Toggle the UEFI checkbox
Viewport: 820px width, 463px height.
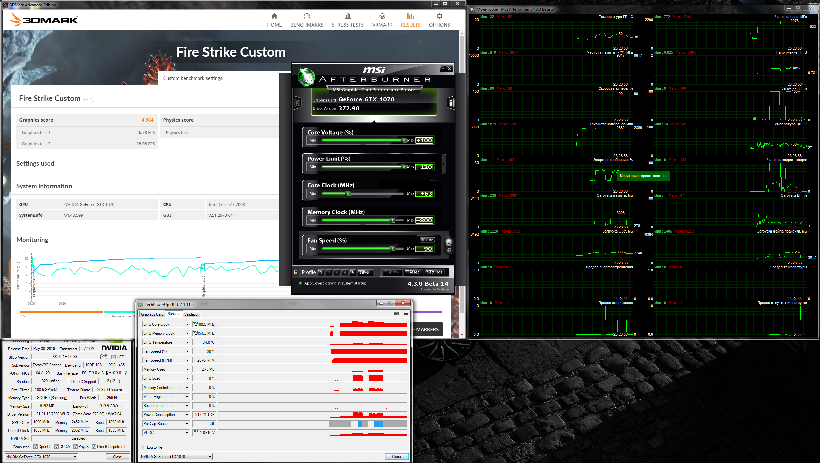point(113,357)
